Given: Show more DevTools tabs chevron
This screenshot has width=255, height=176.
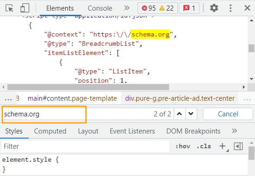Looking at the screenshot, I should tap(127, 8).
